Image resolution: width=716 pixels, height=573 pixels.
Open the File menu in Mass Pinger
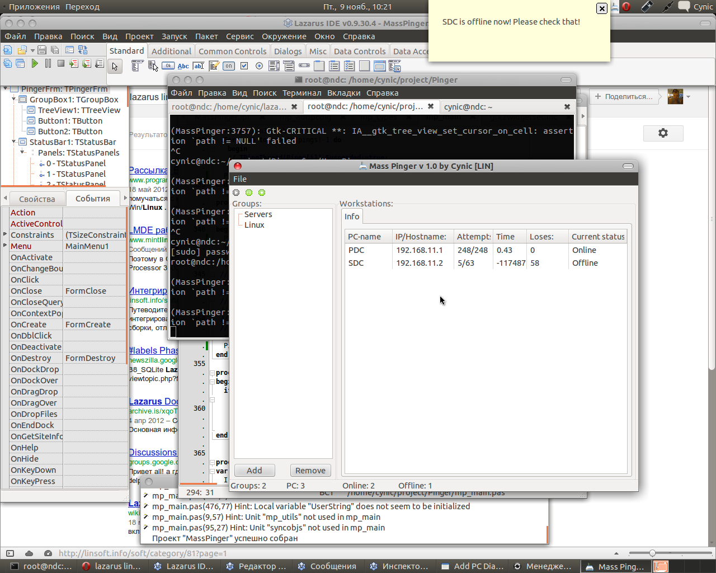coord(240,179)
